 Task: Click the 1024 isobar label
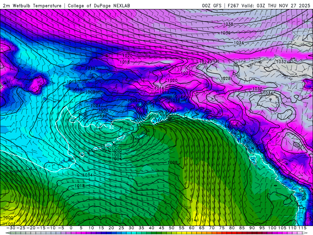(204, 62)
